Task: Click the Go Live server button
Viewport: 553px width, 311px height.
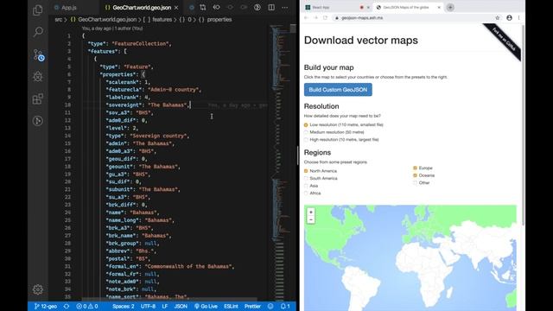Action: [x=206, y=307]
